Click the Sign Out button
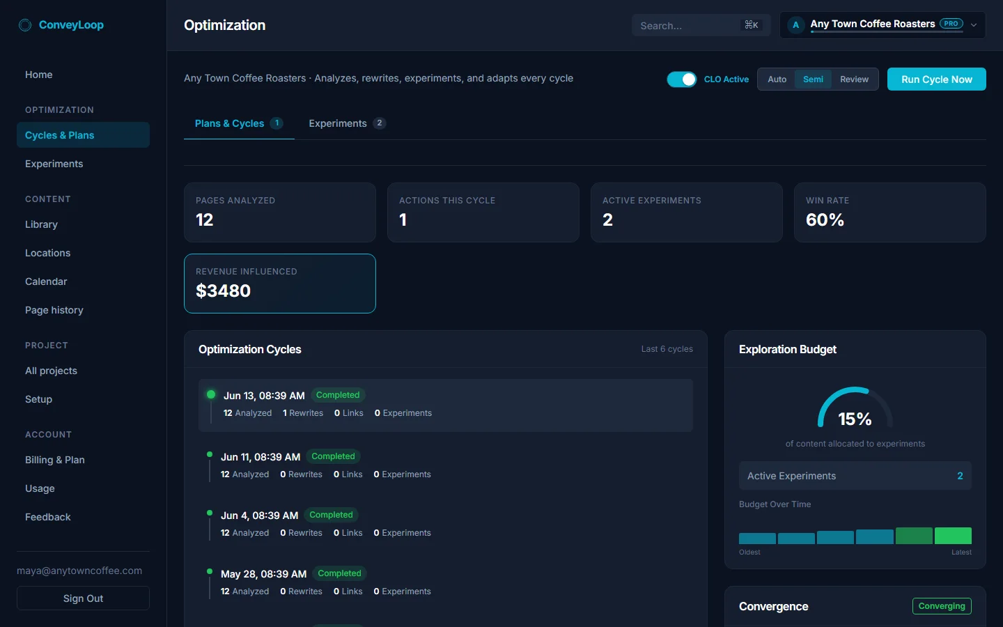The width and height of the screenshot is (1003, 627). (83, 598)
